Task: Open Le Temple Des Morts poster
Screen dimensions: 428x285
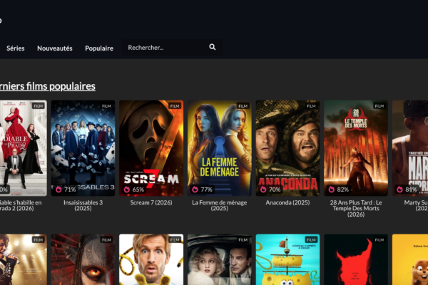Action: pyautogui.click(x=356, y=148)
